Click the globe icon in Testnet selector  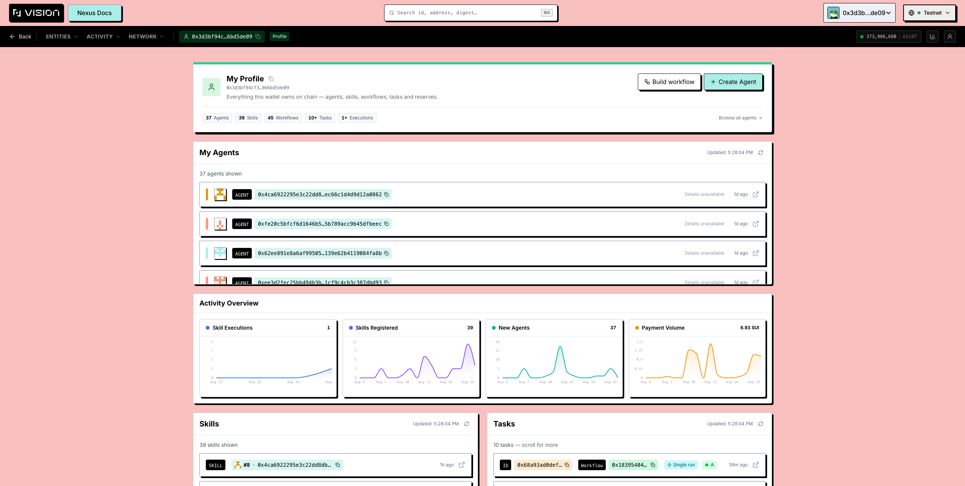click(911, 13)
